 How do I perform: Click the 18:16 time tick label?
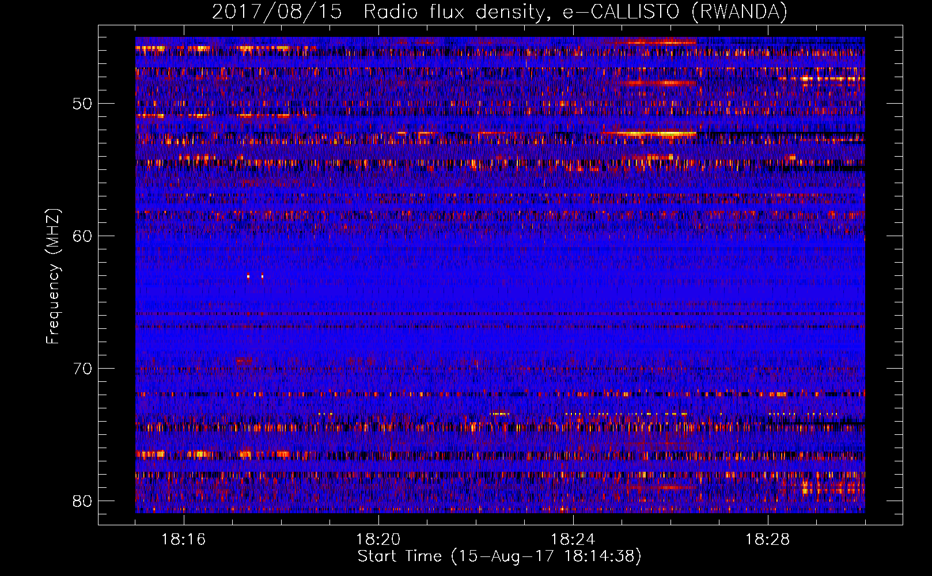(184, 540)
